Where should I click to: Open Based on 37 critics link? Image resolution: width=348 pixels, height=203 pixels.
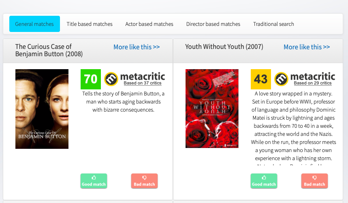[x=143, y=83]
